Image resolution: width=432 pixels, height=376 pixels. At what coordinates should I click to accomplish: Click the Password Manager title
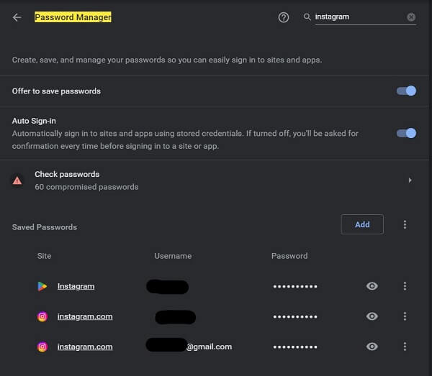(73, 17)
